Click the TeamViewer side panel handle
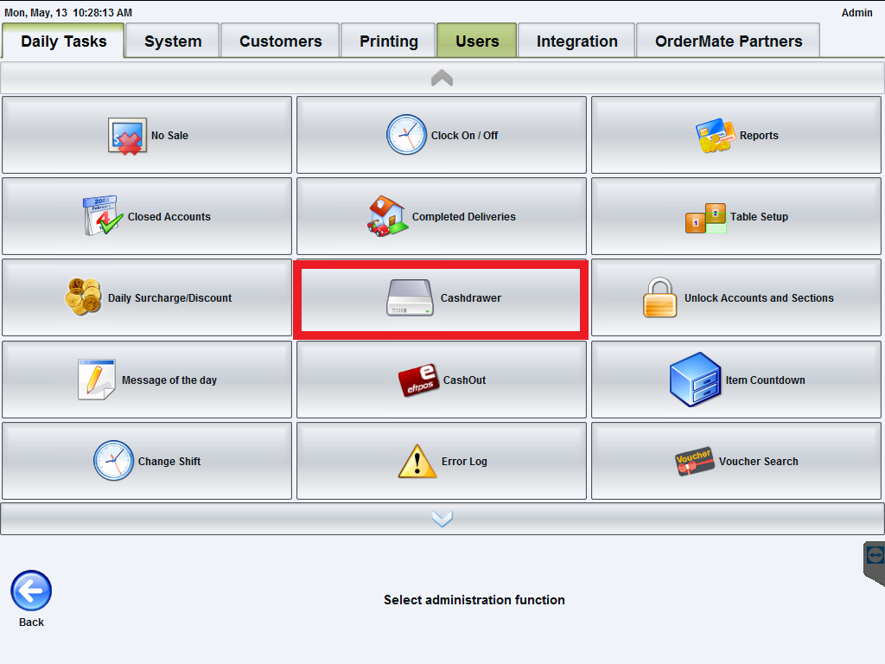Image resolution: width=885 pixels, height=664 pixels. 875,563
